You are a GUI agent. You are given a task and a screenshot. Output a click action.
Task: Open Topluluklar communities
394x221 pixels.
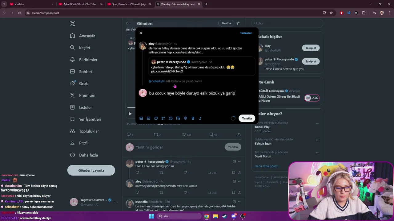click(85, 131)
